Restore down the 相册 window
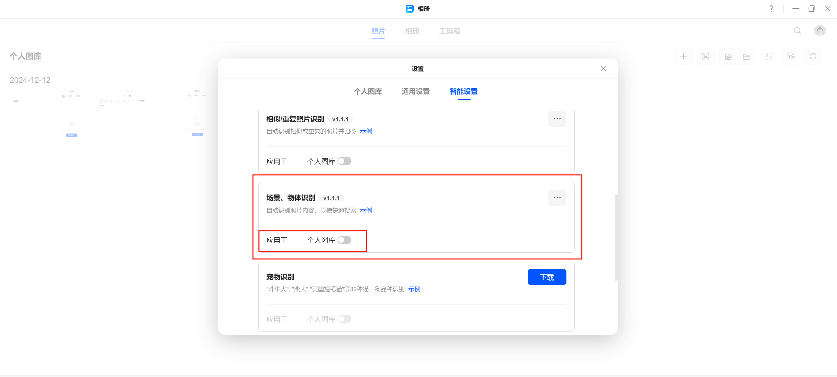This screenshot has height=377, width=837. click(812, 9)
